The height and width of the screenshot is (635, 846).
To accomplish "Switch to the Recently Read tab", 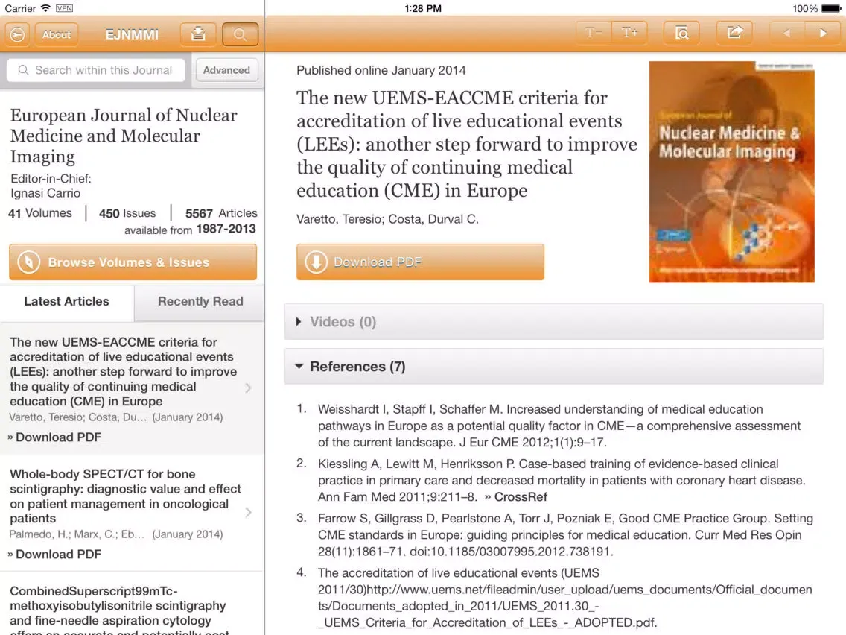I will [x=200, y=302].
